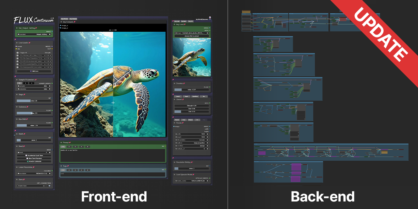Click the Add Lora button

[34, 71]
